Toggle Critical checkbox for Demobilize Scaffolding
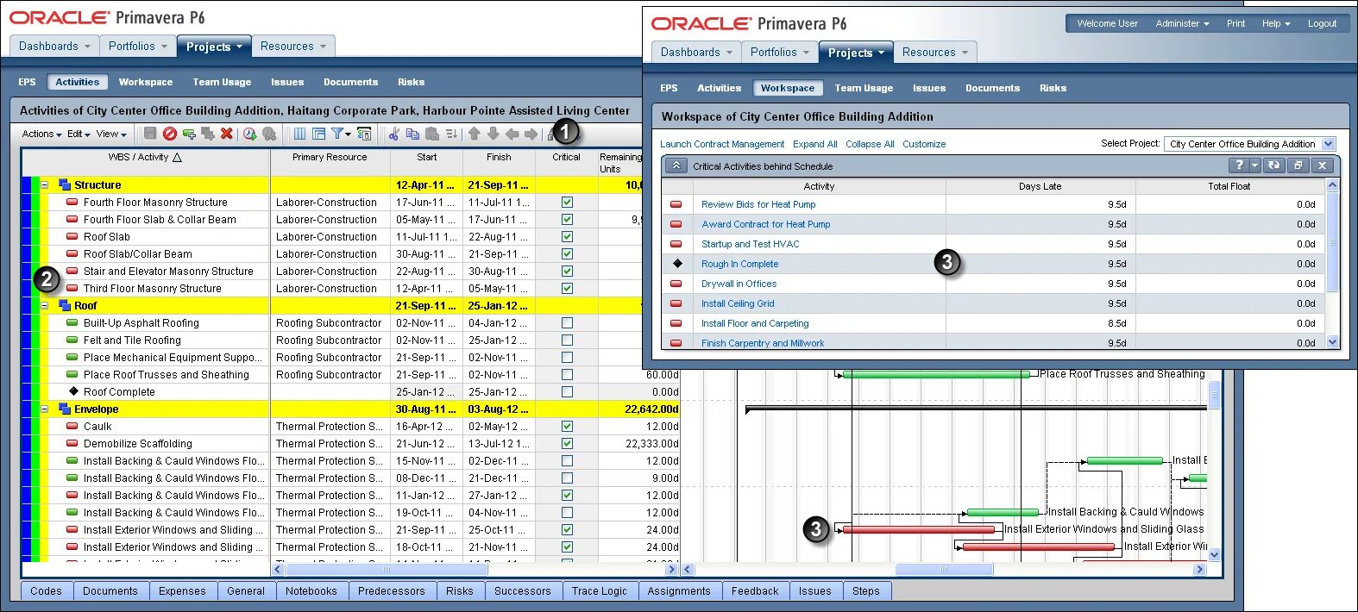1358x612 pixels. pos(567,443)
